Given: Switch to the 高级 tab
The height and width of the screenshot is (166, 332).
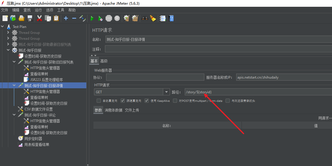Looking at the screenshot, I should click(x=104, y=61).
